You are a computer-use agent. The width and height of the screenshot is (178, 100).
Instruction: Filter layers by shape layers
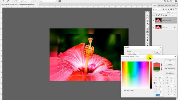[171, 9]
